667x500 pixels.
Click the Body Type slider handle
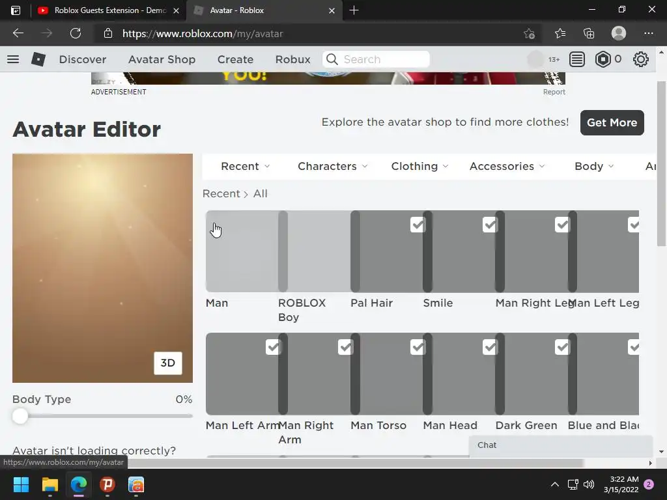20,416
